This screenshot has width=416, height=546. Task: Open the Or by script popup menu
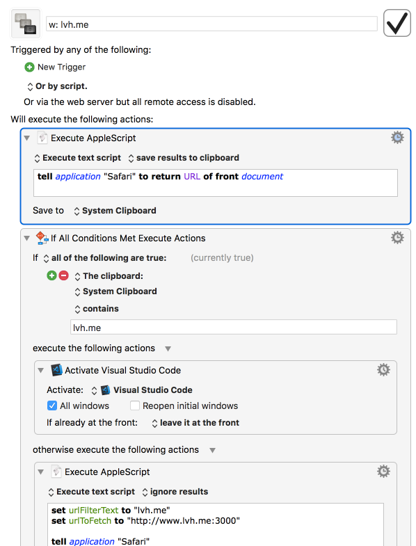click(58, 86)
